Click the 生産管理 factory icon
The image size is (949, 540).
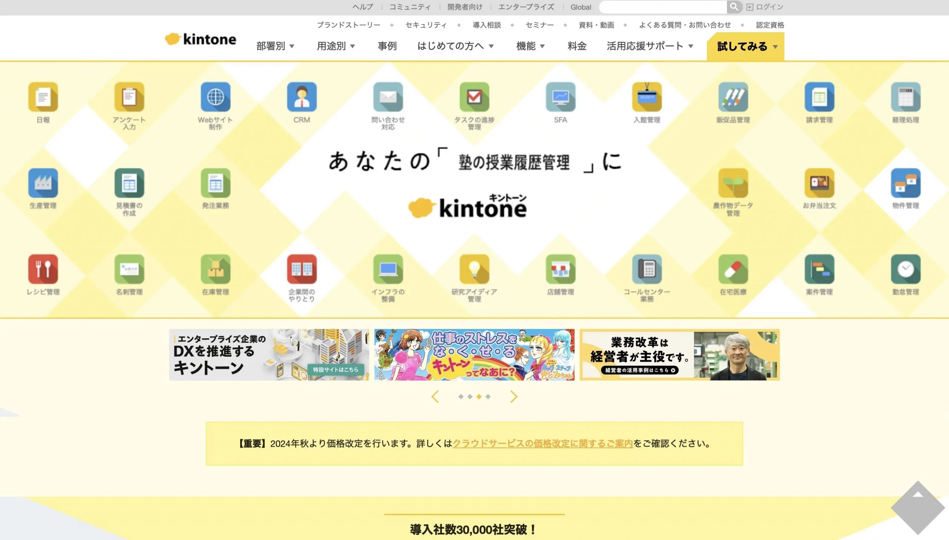click(x=43, y=183)
